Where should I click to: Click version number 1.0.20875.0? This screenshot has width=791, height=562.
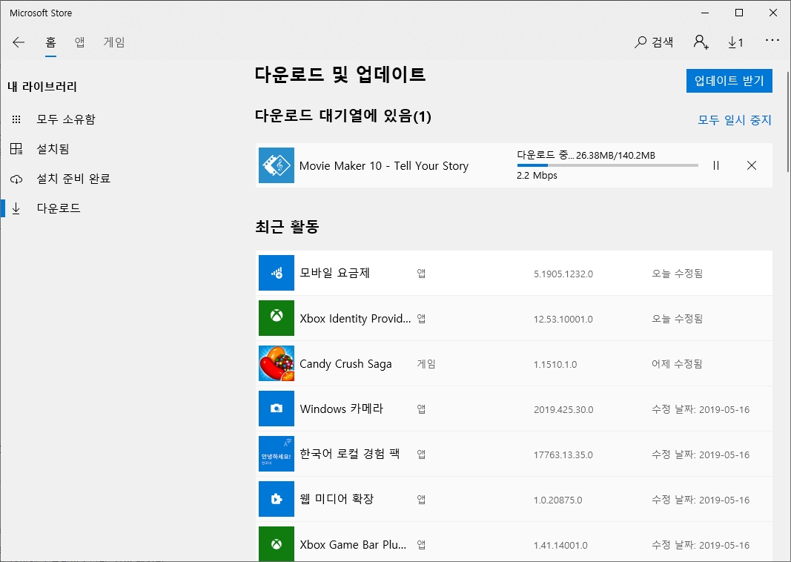coord(558,500)
